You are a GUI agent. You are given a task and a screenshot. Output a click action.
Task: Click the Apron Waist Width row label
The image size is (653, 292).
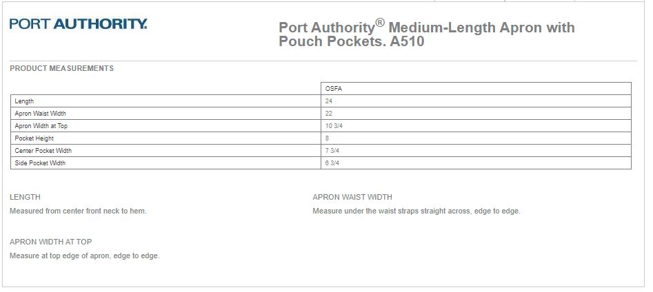(40, 114)
